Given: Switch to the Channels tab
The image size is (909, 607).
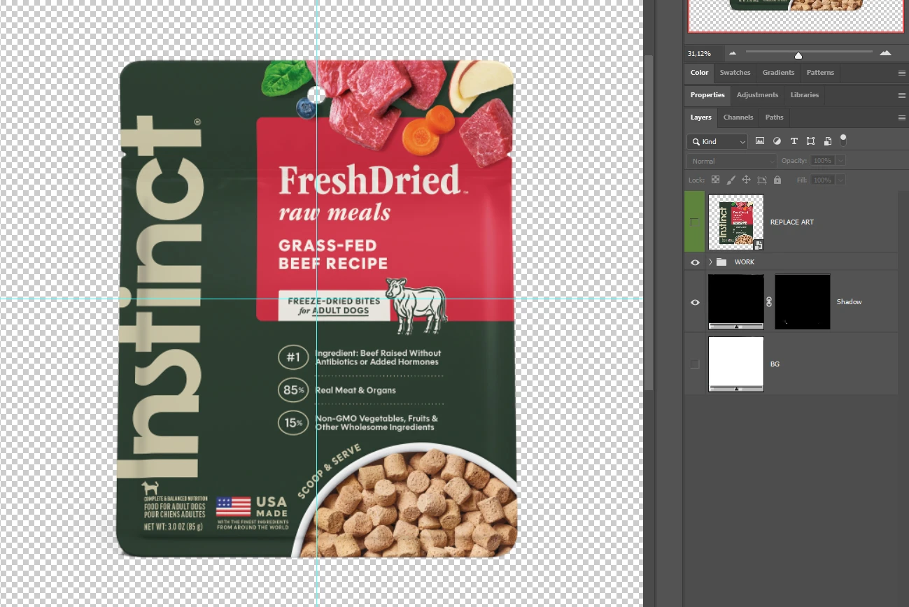Looking at the screenshot, I should coord(738,117).
